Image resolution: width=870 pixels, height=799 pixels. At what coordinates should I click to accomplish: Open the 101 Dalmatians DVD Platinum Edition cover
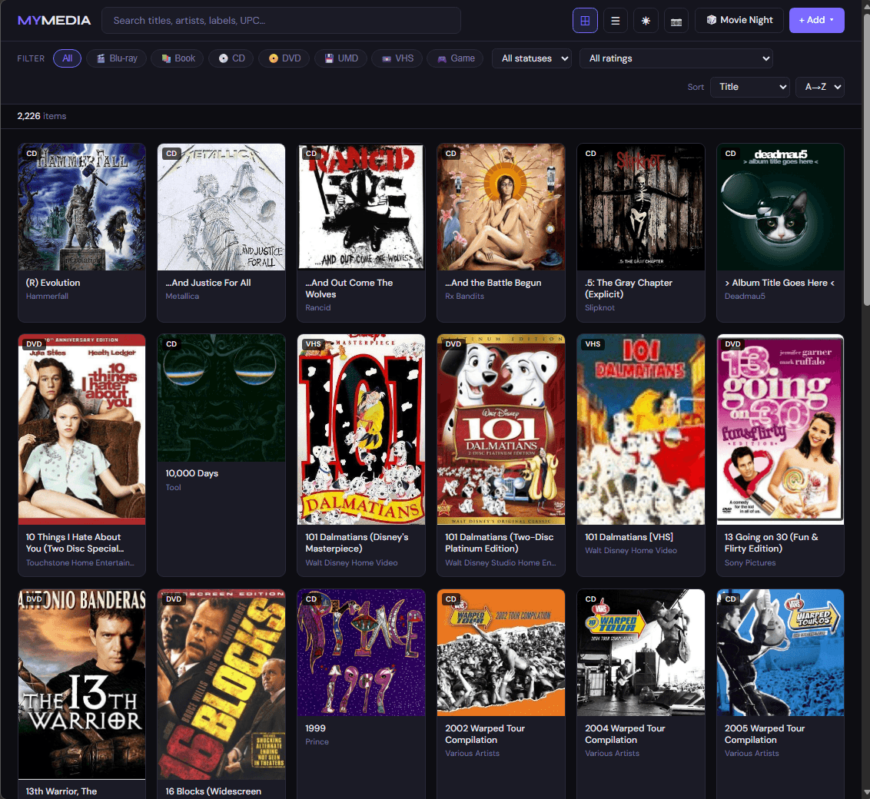[500, 429]
